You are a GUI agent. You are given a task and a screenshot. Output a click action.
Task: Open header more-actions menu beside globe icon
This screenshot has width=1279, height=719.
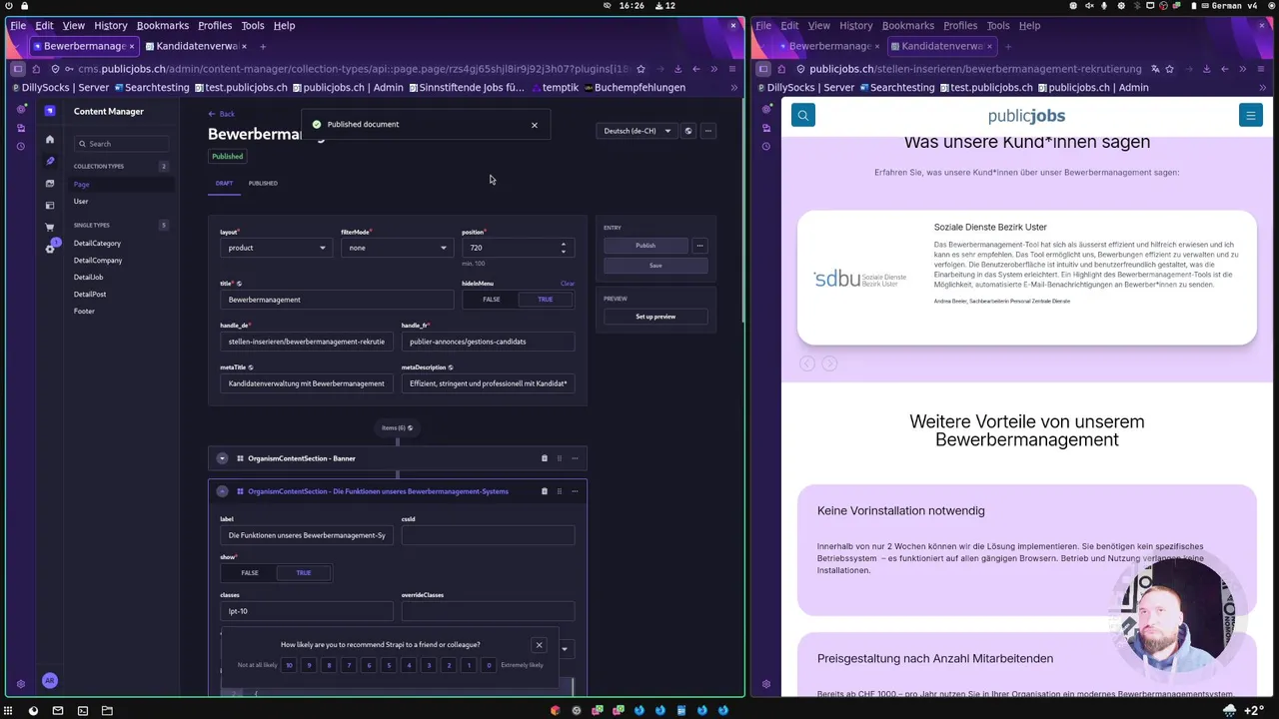[x=708, y=131]
